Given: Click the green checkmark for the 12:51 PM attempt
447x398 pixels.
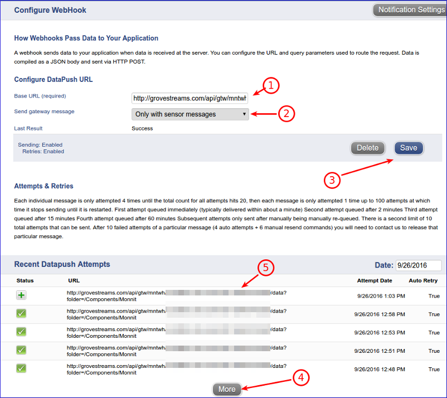Looking at the screenshot, I should [x=21, y=351].
